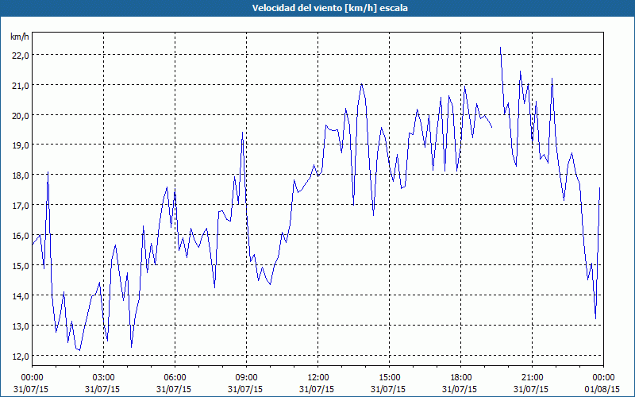635x397 pixels.
Task: Click the chart title 'Velocidad del viento [km/h] escala'
Action: pyautogui.click(x=329, y=8)
